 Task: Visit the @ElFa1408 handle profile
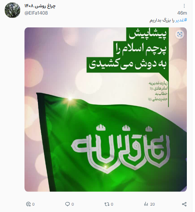click(x=36, y=13)
